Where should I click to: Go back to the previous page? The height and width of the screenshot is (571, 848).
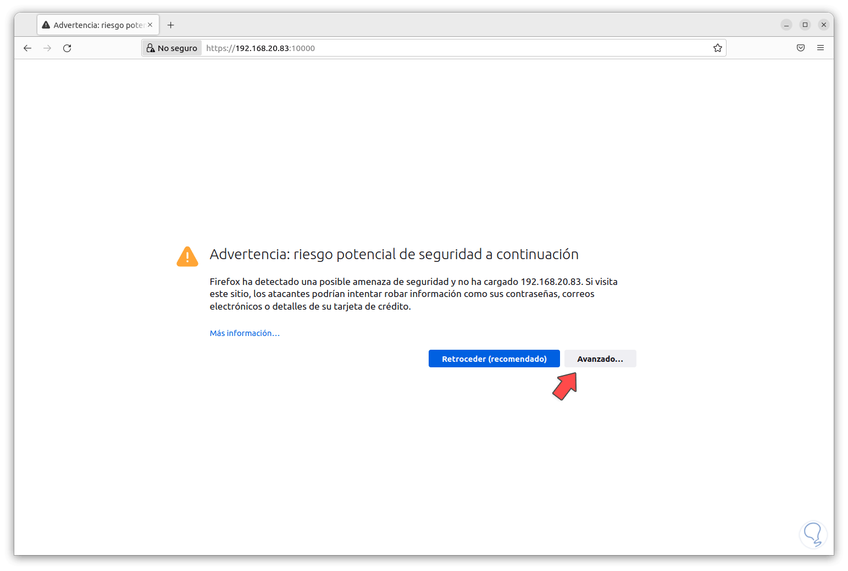click(x=27, y=48)
